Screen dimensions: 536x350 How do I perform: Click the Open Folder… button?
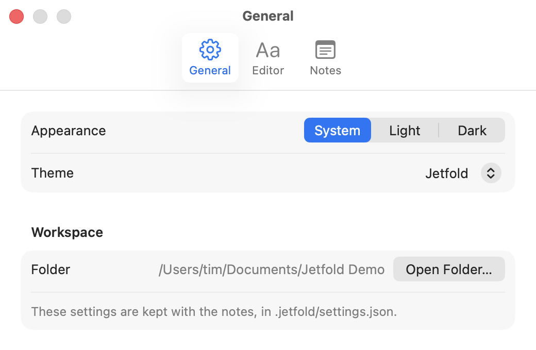tap(449, 269)
